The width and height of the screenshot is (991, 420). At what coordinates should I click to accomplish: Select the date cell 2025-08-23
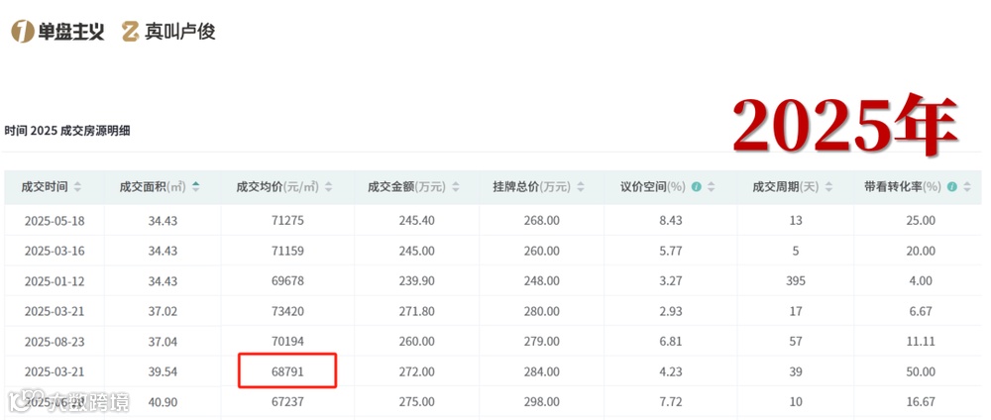coord(55,342)
